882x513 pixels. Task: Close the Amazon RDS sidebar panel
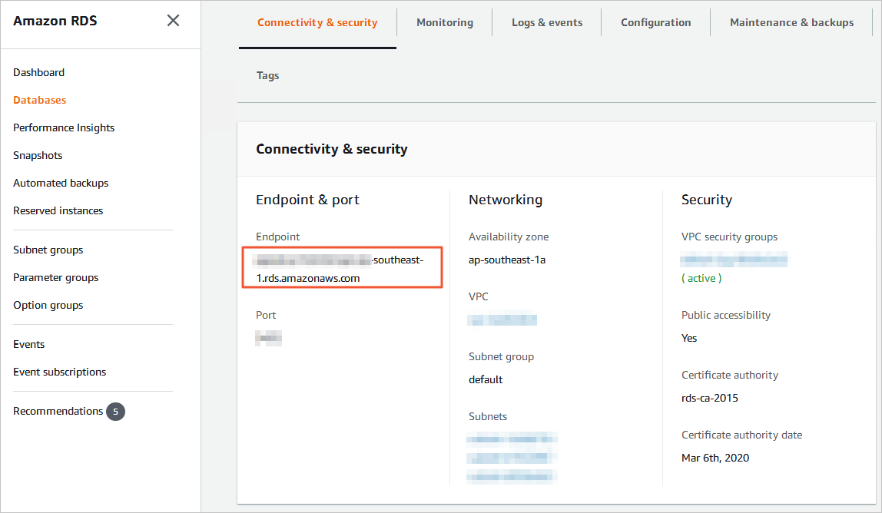click(x=174, y=21)
